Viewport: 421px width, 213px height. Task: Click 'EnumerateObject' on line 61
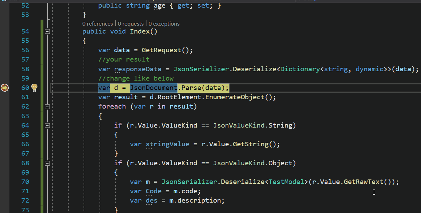coord(235,97)
